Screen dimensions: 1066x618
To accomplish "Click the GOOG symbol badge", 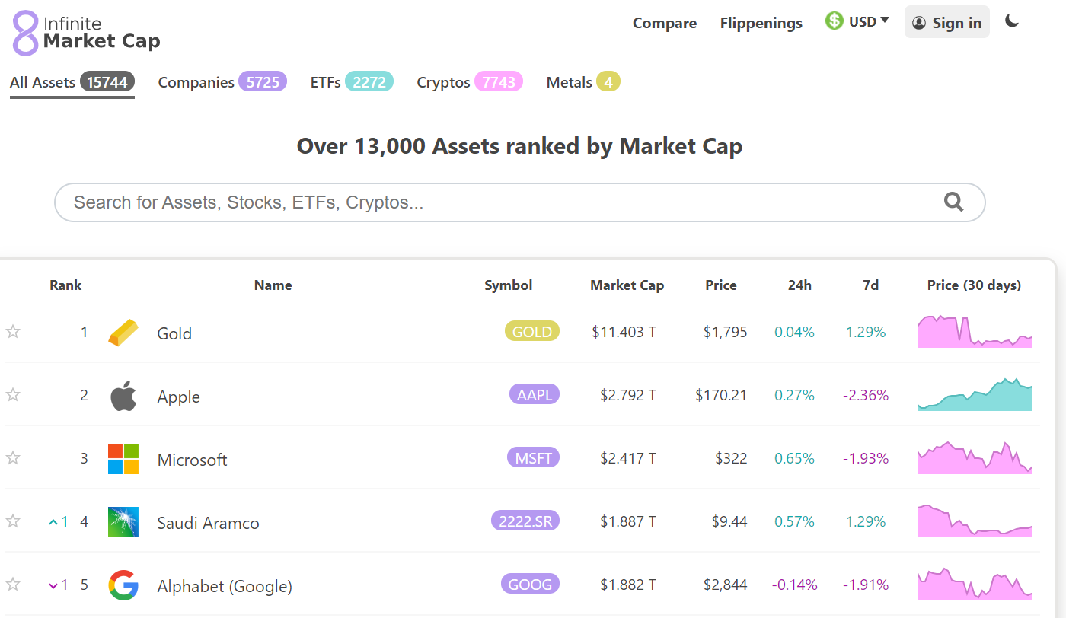I will pos(530,585).
